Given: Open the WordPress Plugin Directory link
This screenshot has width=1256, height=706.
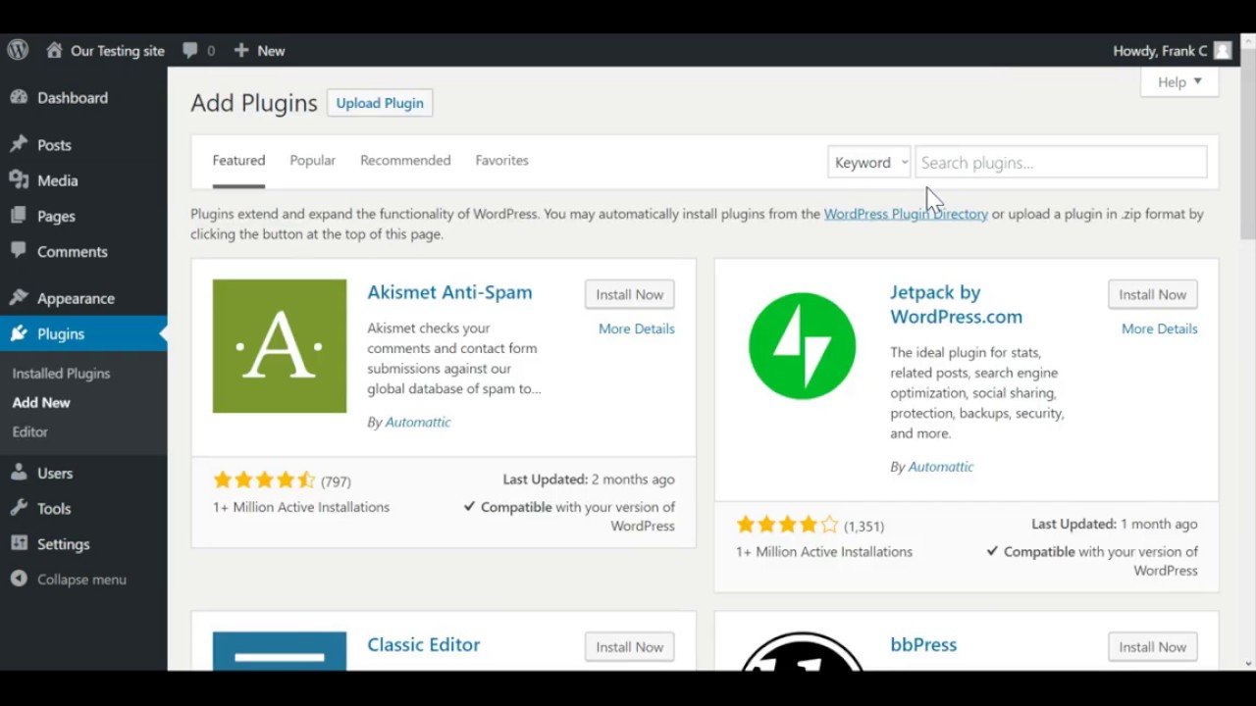Looking at the screenshot, I should 906,214.
